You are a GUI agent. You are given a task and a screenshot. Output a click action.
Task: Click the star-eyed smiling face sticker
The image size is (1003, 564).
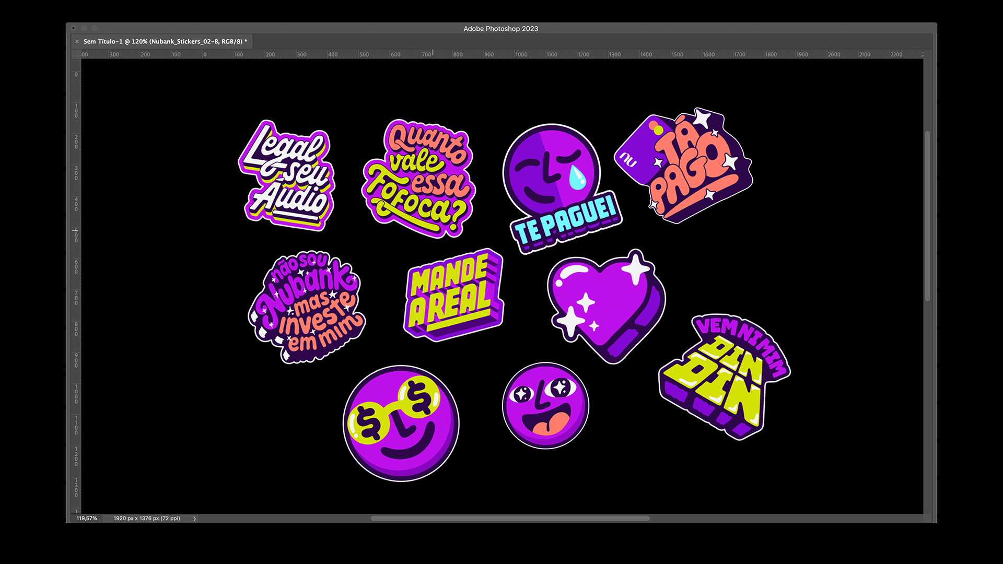[x=545, y=405]
